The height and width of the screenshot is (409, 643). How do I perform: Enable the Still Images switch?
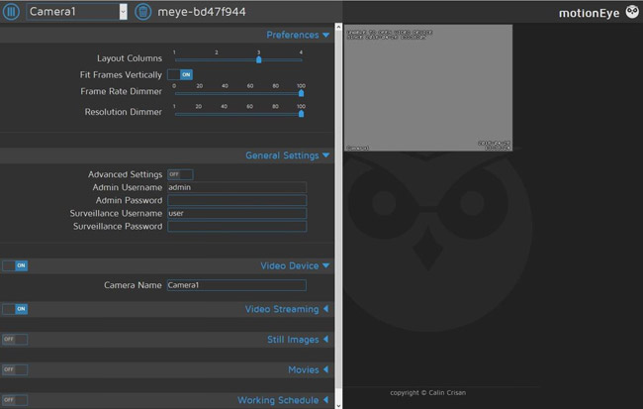click(x=15, y=340)
